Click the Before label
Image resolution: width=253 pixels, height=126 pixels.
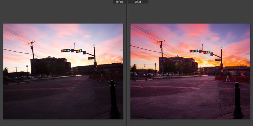point(119,2)
